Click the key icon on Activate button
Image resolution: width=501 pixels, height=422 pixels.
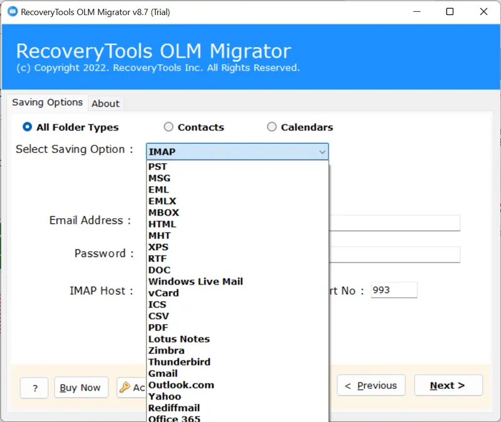coord(125,387)
